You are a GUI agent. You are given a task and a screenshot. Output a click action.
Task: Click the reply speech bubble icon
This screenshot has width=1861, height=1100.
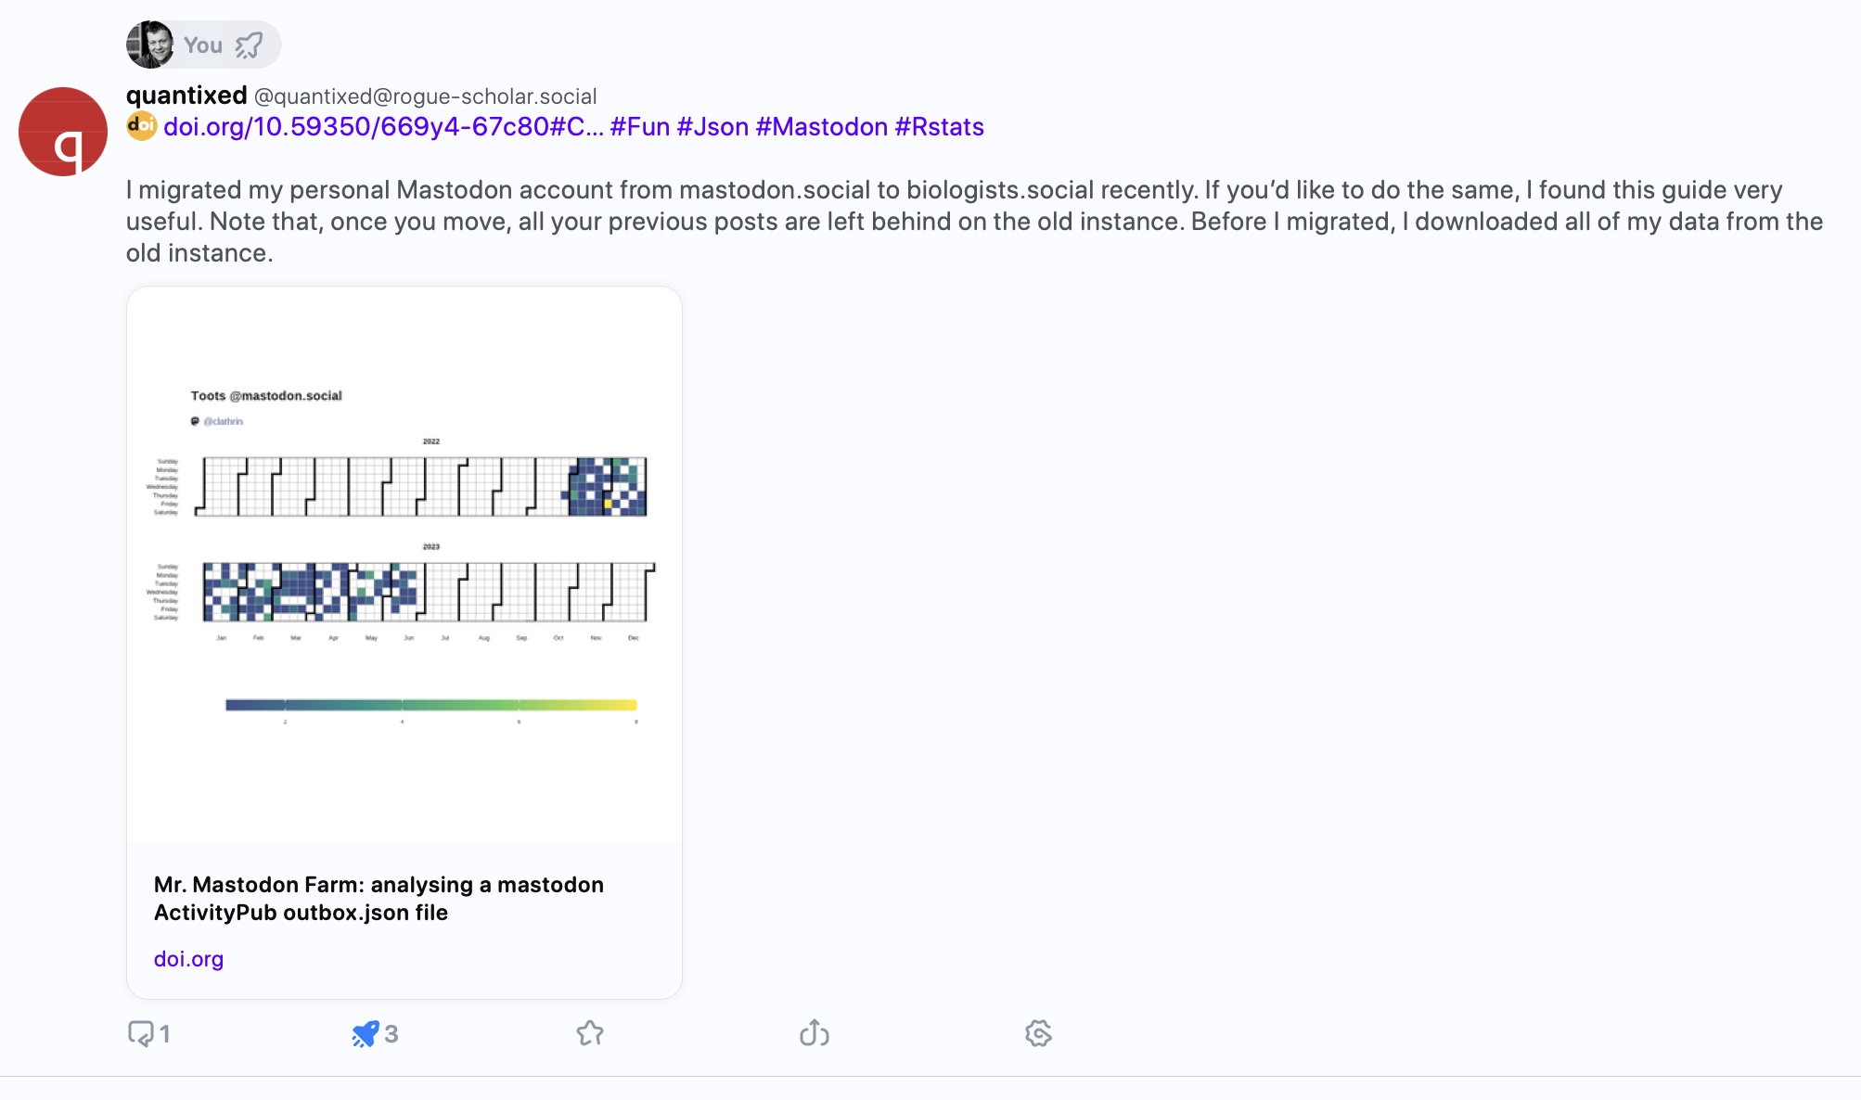coord(141,1033)
